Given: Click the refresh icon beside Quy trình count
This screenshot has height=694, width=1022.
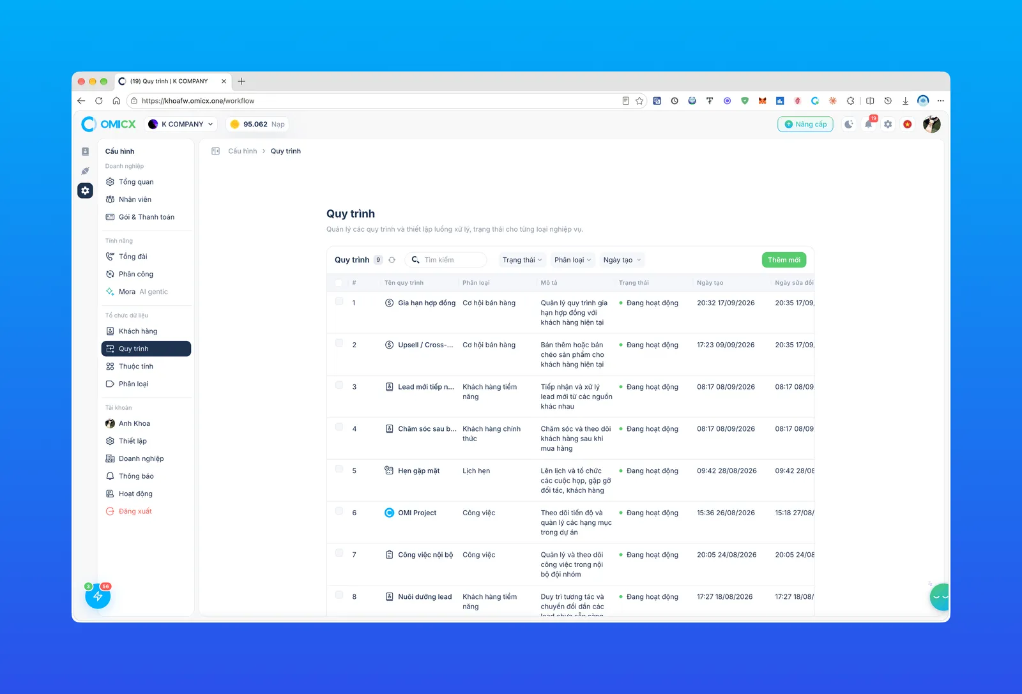Looking at the screenshot, I should pos(392,260).
